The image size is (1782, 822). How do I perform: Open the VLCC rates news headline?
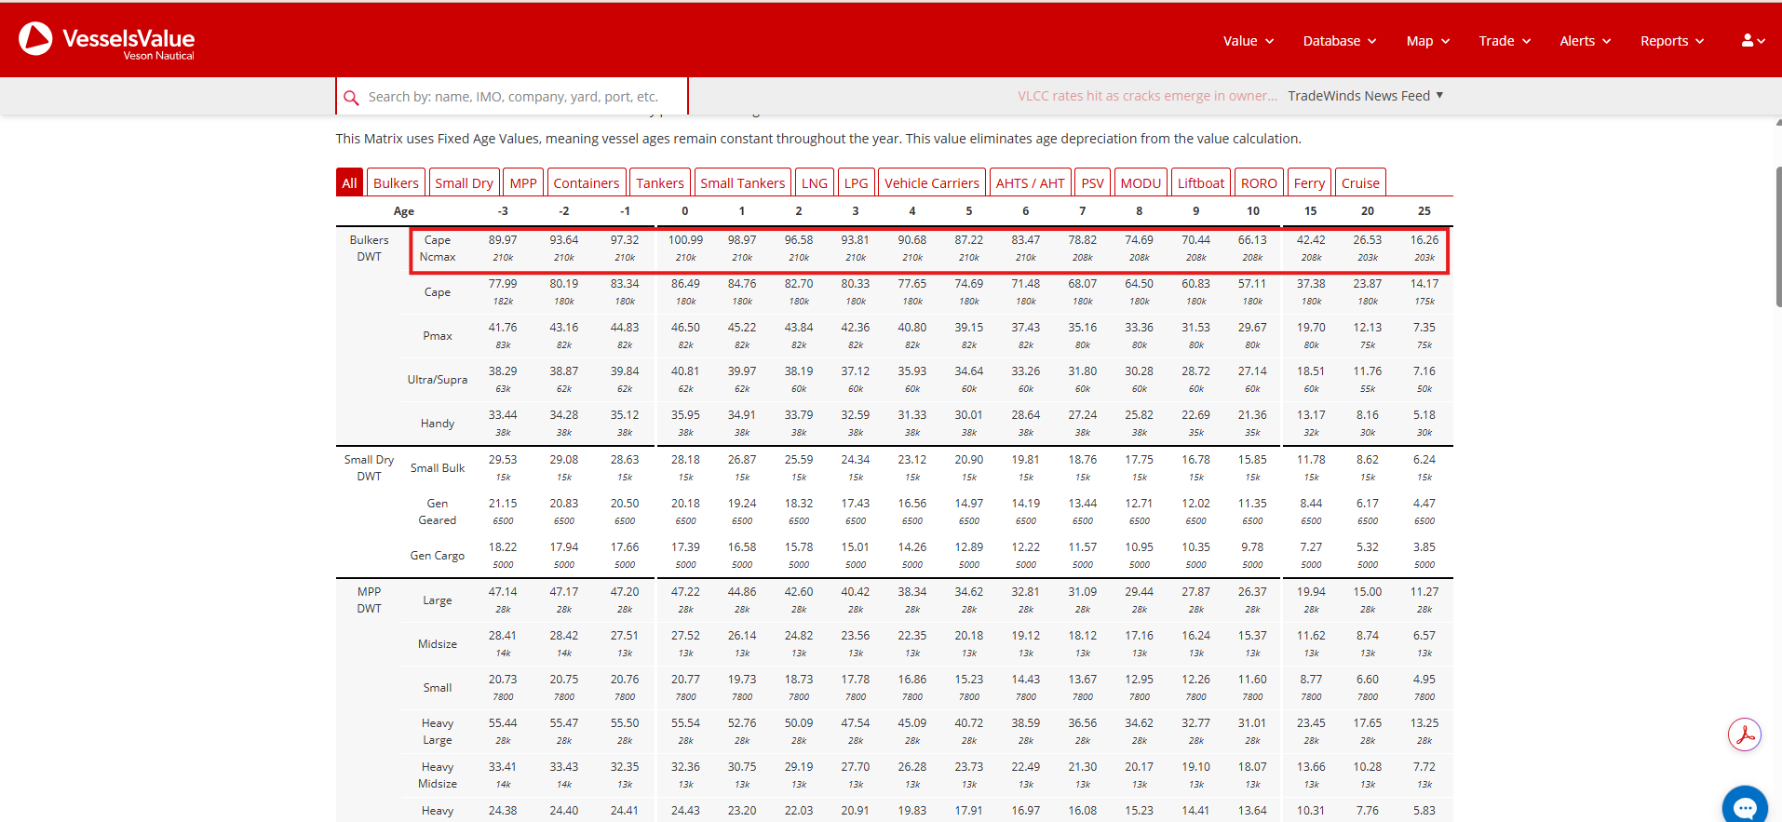click(x=1147, y=96)
